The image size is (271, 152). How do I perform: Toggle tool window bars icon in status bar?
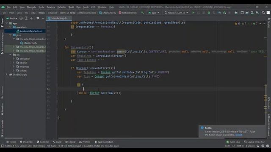[2, 146]
